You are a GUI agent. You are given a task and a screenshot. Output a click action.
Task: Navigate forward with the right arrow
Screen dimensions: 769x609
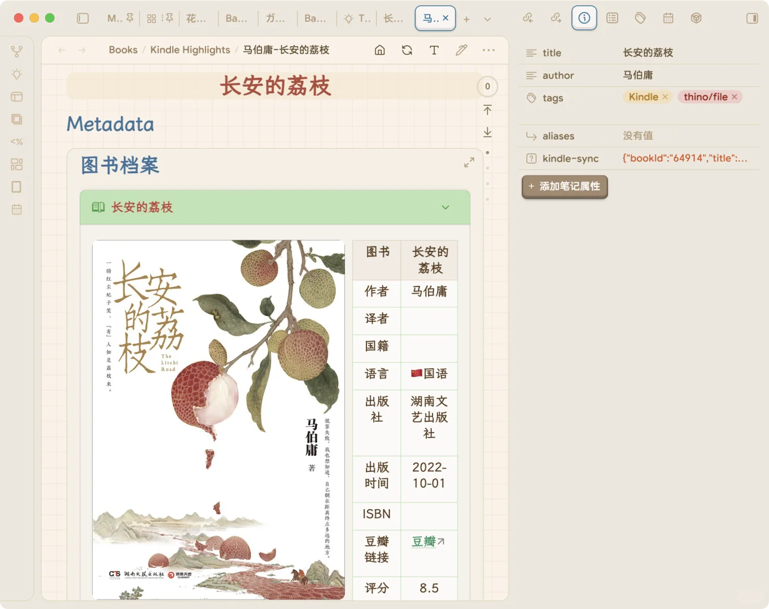pos(82,50)
